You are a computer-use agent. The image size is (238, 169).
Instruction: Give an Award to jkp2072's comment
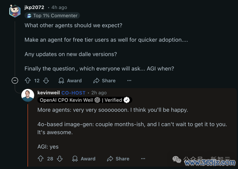point(70,81)
